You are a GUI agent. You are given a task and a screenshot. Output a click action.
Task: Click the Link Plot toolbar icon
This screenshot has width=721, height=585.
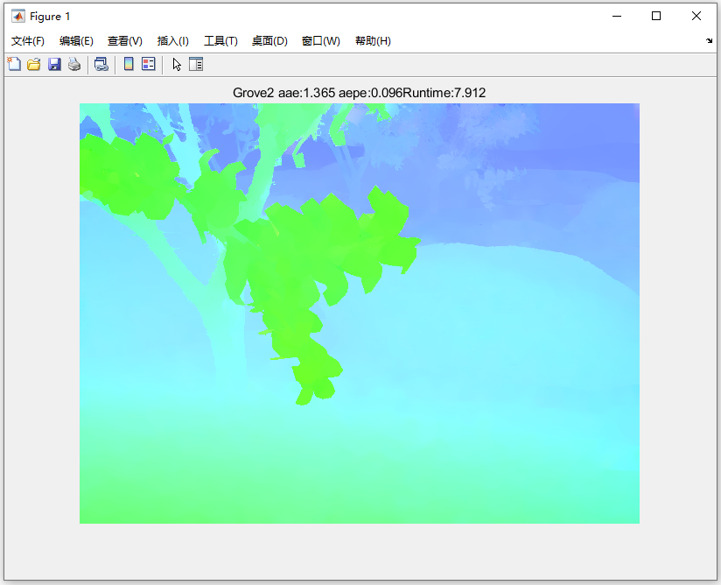tap(101, 64)
